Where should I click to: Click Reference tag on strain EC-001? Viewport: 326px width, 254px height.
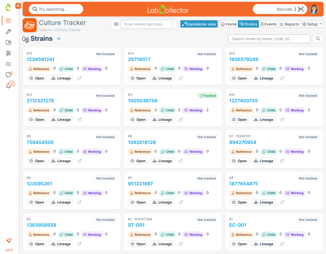pyautogui.click(x=241, y=235)
